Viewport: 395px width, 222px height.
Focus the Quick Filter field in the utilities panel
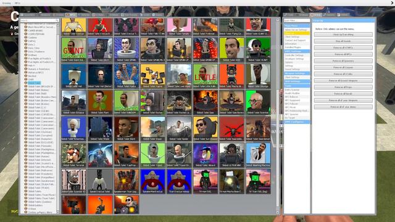point(297,20)
